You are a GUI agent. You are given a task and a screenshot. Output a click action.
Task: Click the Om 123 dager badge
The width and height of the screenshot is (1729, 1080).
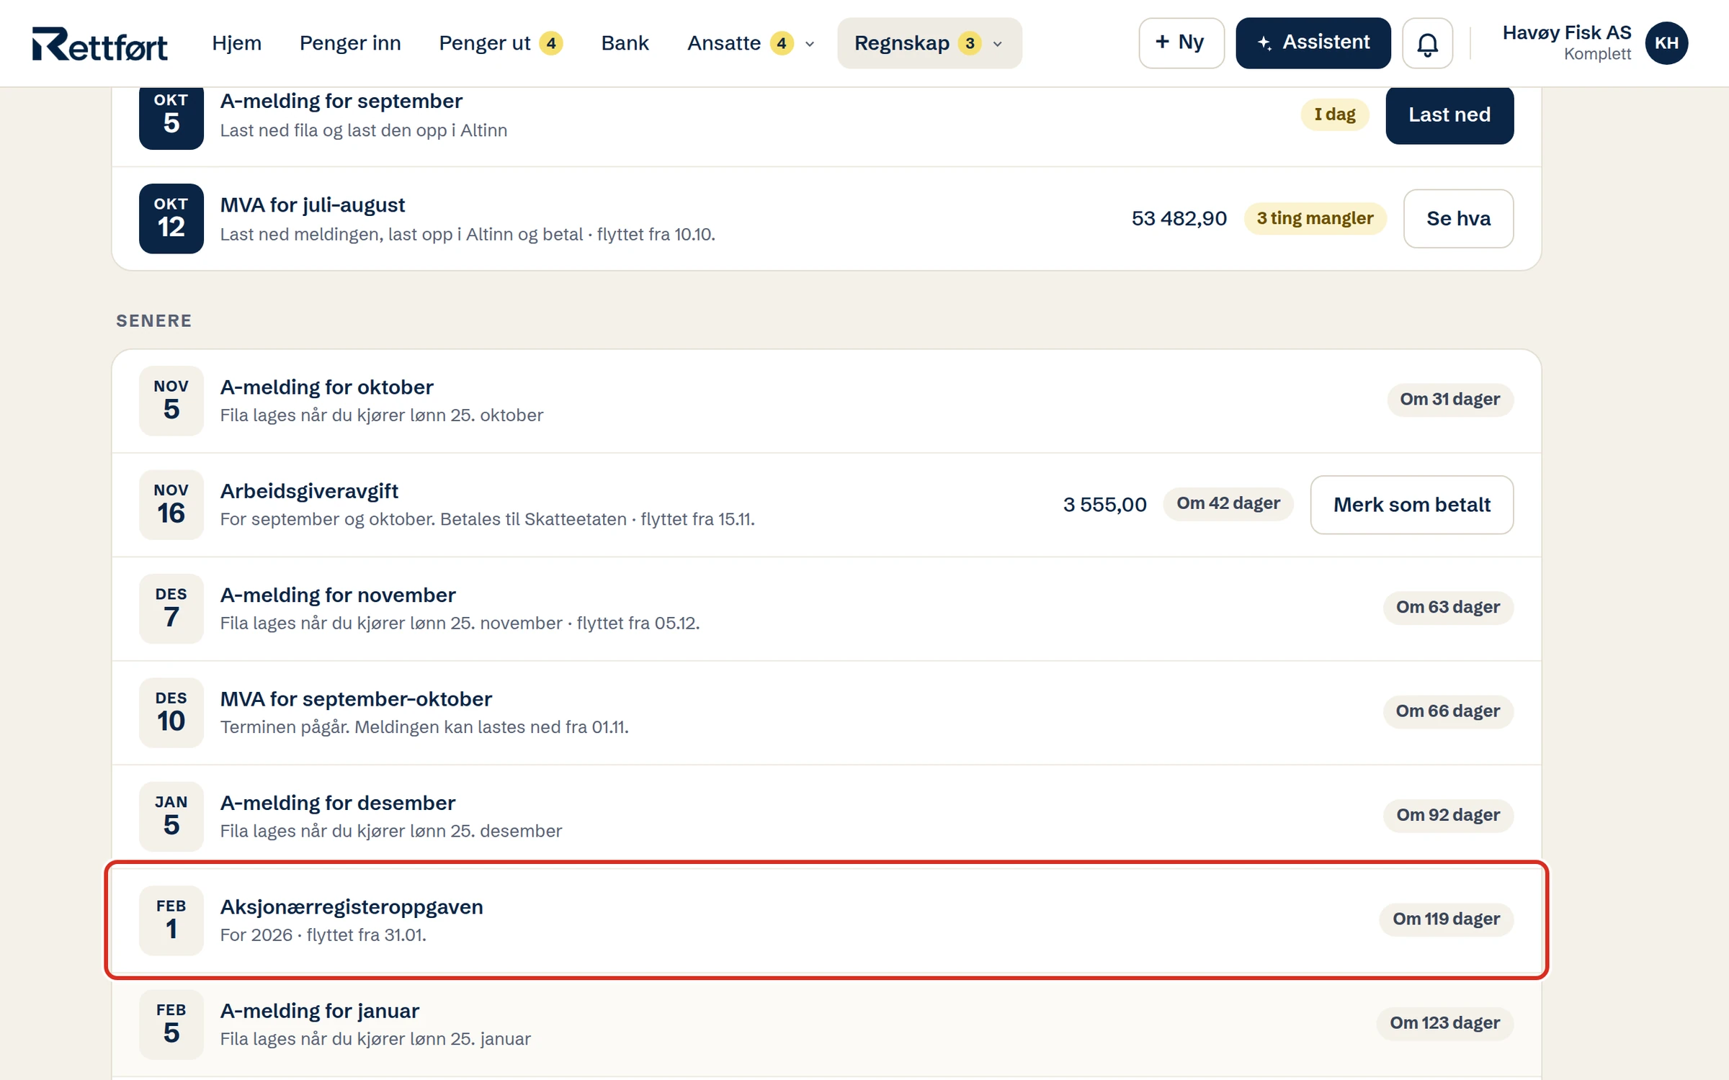pos(1444,1023)
